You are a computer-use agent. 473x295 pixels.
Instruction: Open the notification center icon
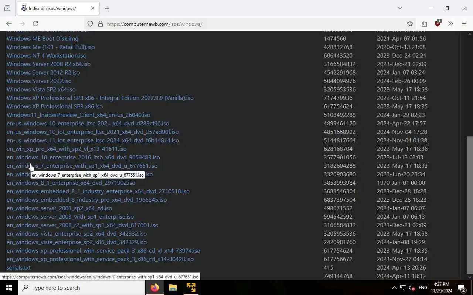tap(462, 288)
